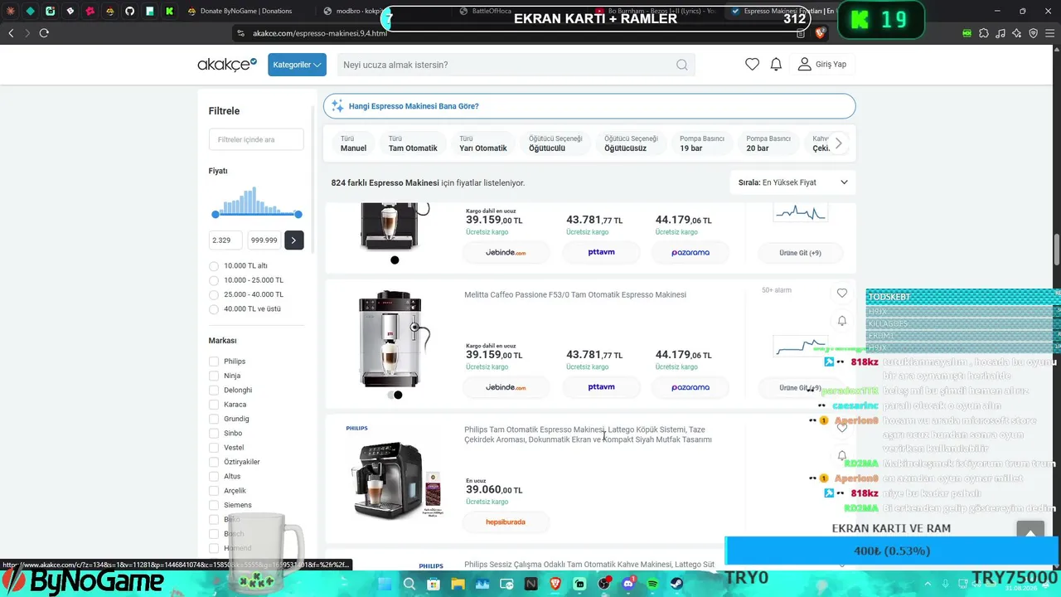Click the Filtreler içinde ara field
Viewport: 1061px width, 597px height.
[256, 139]
